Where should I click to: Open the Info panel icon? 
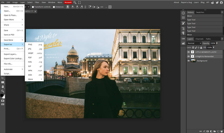click(183, 13)
